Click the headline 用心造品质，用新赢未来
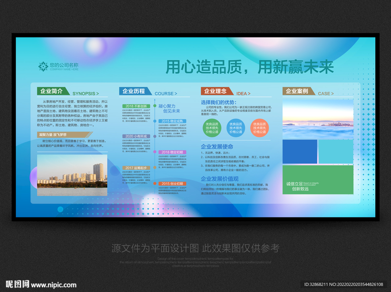 250,67
